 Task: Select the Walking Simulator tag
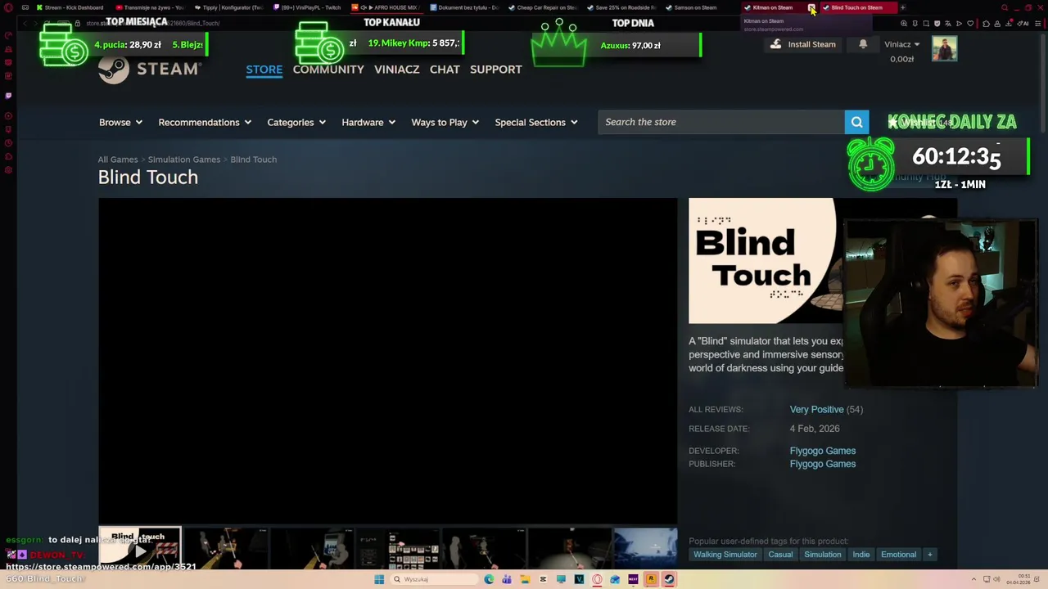tap(725, 555)
